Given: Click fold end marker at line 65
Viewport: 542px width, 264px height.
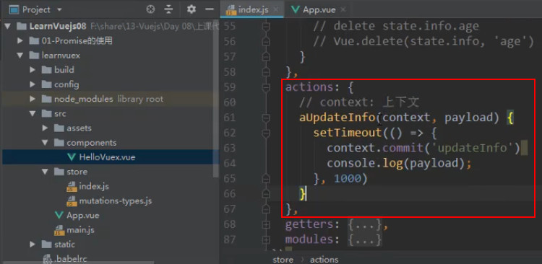Looking at the screenshot, I should (x=266, y=178).
